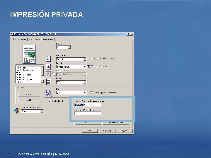
Task: Click the duplex document icon
Action: click(48, 82)
